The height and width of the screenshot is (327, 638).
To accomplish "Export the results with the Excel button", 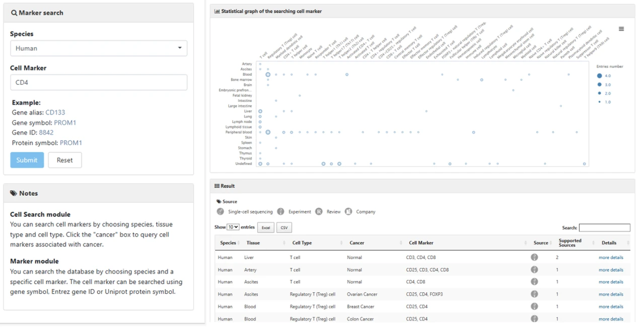I will 265,228.
